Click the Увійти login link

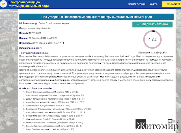(153, 4)
